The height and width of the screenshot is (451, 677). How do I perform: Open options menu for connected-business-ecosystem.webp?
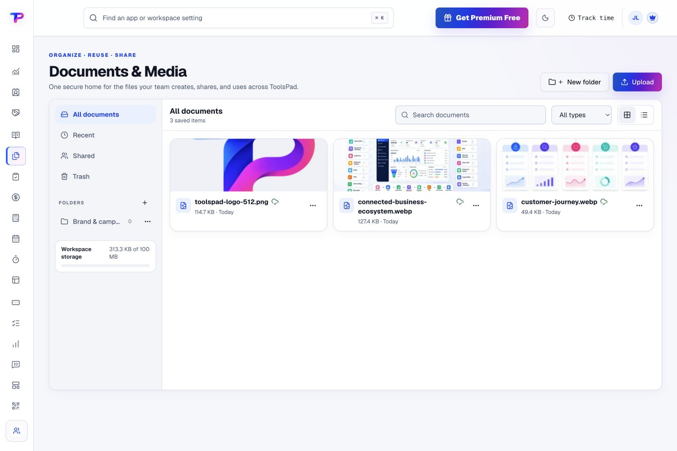(476, 206)
